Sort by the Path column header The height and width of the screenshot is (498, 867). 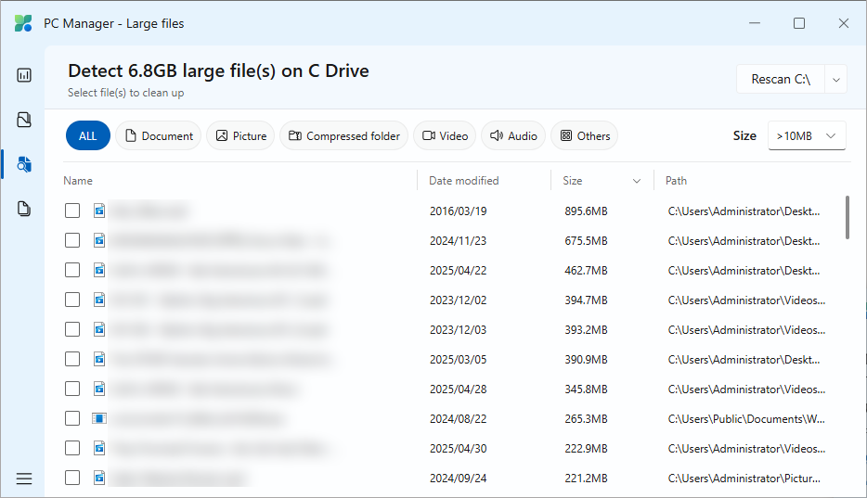pyautogui.click(x=676, y=181)
